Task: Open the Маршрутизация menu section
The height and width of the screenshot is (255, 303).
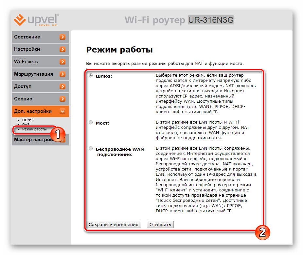Action: point(40,74)
